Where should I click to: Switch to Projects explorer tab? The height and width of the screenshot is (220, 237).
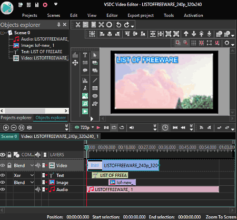coord(16,117)
